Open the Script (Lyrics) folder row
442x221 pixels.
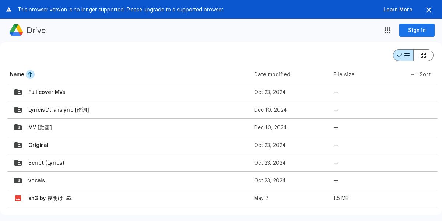point(46,163)
